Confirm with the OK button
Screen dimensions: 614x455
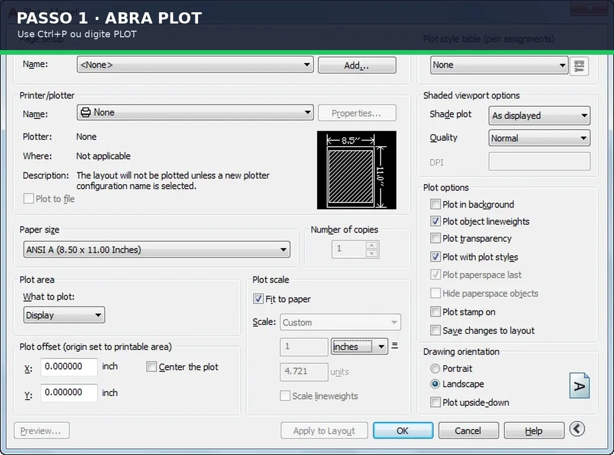click(x=403, y=430)
